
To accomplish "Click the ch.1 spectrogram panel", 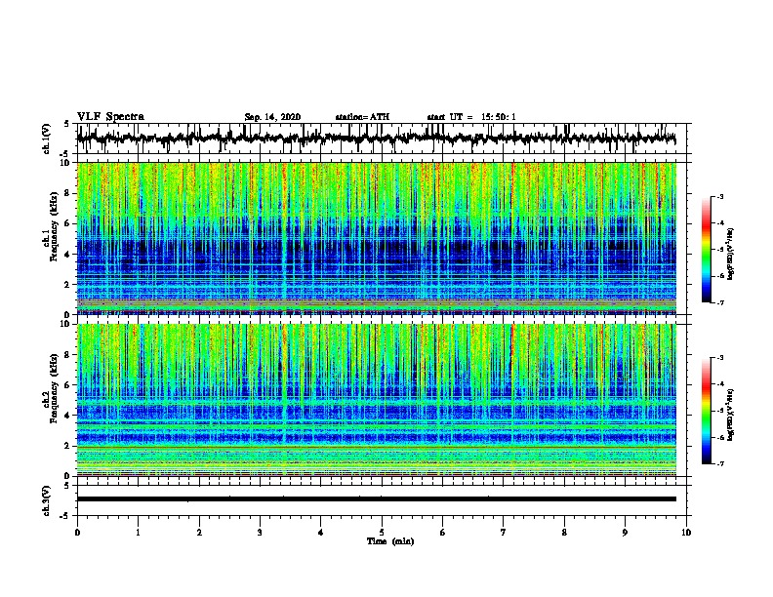I will pos(376,238).
